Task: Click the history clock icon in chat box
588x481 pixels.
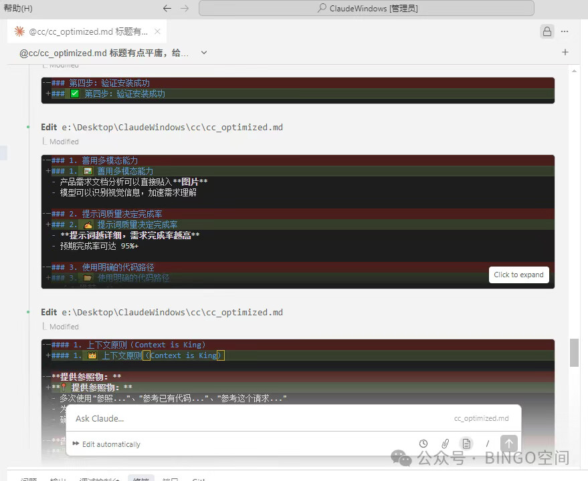Action: pos(423,444)
